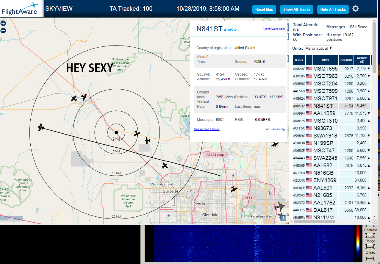This screenshot has width=380, height=264.
Task: Open AirFrames.org link
Action: (275, 129)
